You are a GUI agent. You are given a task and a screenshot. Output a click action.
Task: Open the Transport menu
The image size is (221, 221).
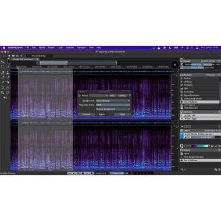click(x=81, y=48)
